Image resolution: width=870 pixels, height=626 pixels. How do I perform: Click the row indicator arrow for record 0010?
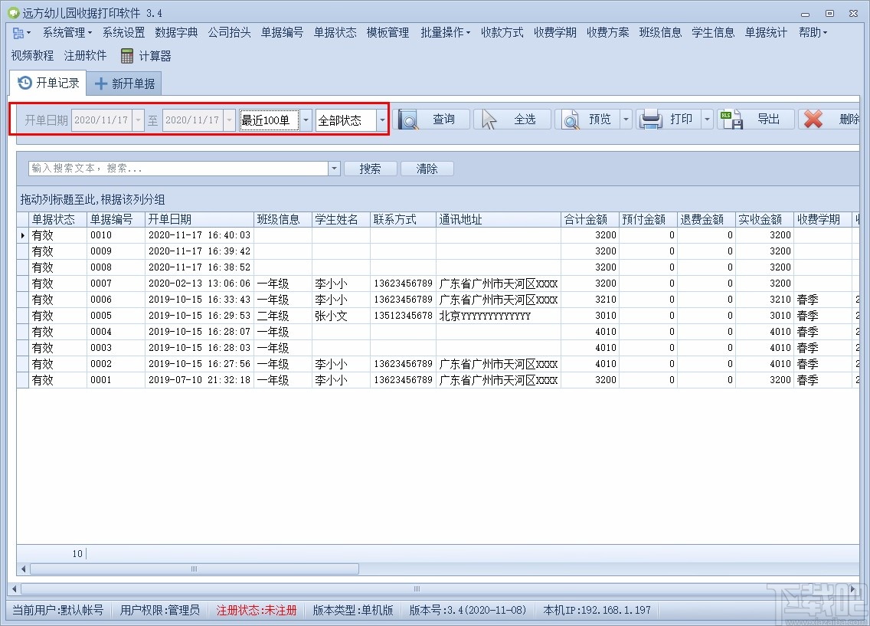tap(23, 235)
